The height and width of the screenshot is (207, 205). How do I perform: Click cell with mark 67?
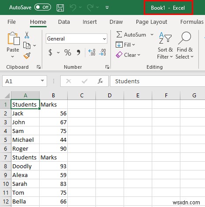click(x=53, y=122)
